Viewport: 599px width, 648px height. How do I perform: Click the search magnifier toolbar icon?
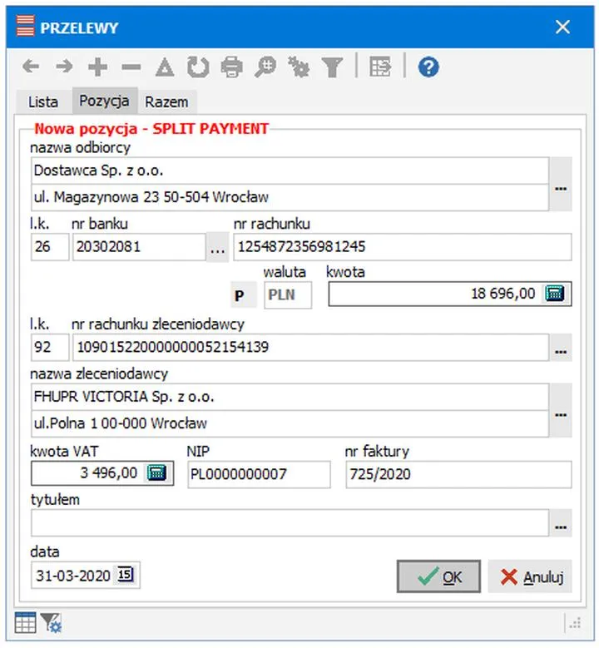[265, 67]
